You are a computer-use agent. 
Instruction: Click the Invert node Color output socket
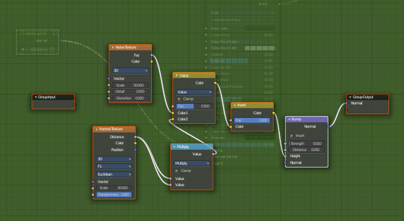pos(274,113)
